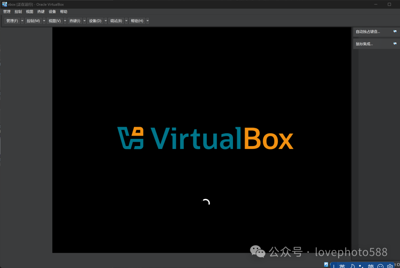Expand the dropdown arrow next to 调试(B)

point(126,21)
